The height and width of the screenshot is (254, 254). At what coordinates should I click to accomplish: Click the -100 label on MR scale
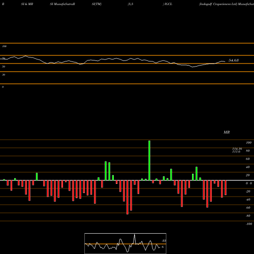[249, 224]
